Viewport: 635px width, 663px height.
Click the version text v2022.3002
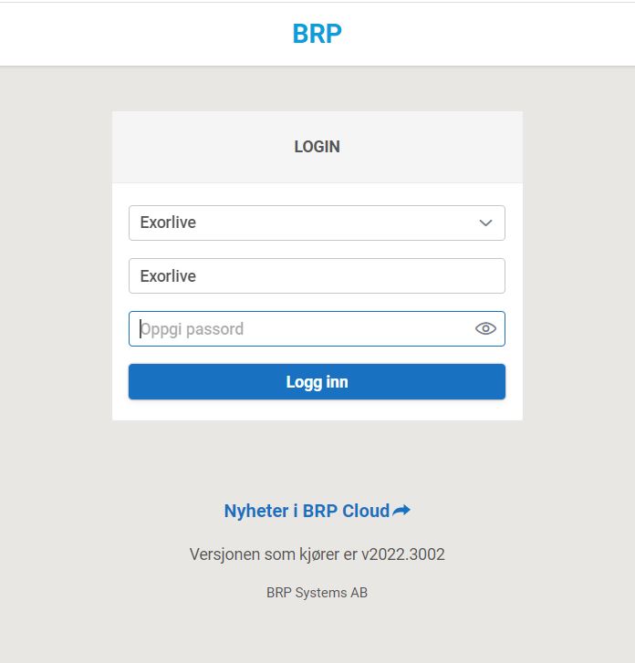(x=402, y=554)
